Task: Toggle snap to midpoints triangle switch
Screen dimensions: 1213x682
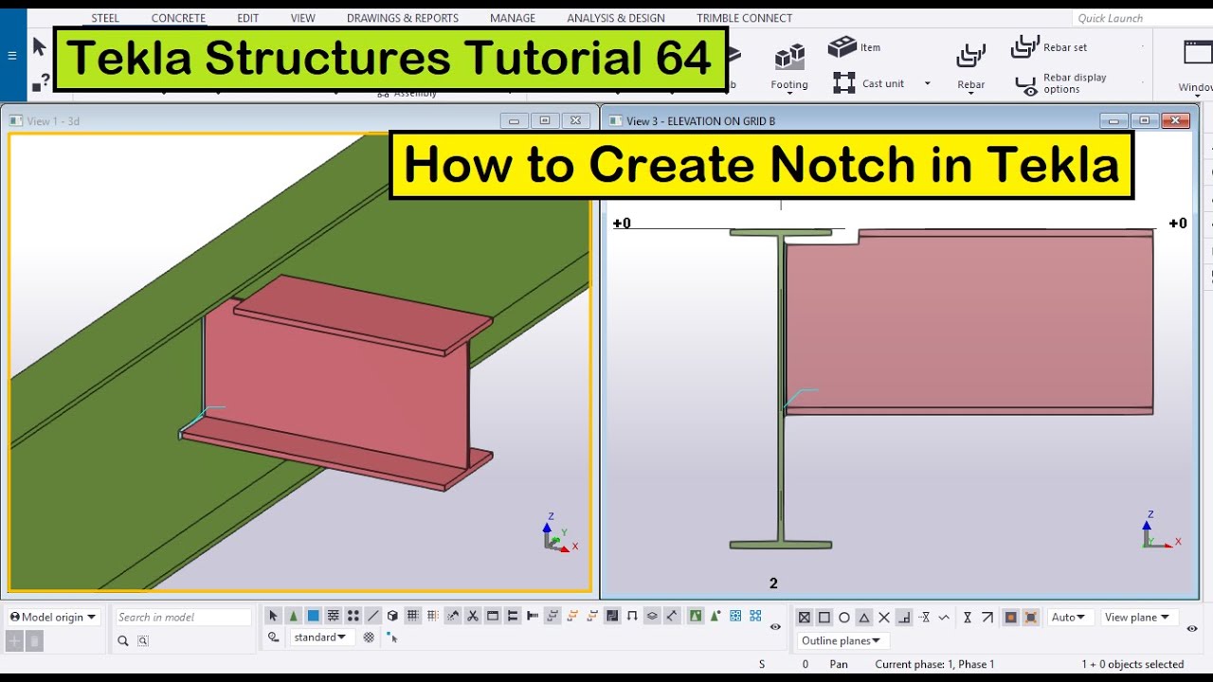Action: [x=864, y=618]
